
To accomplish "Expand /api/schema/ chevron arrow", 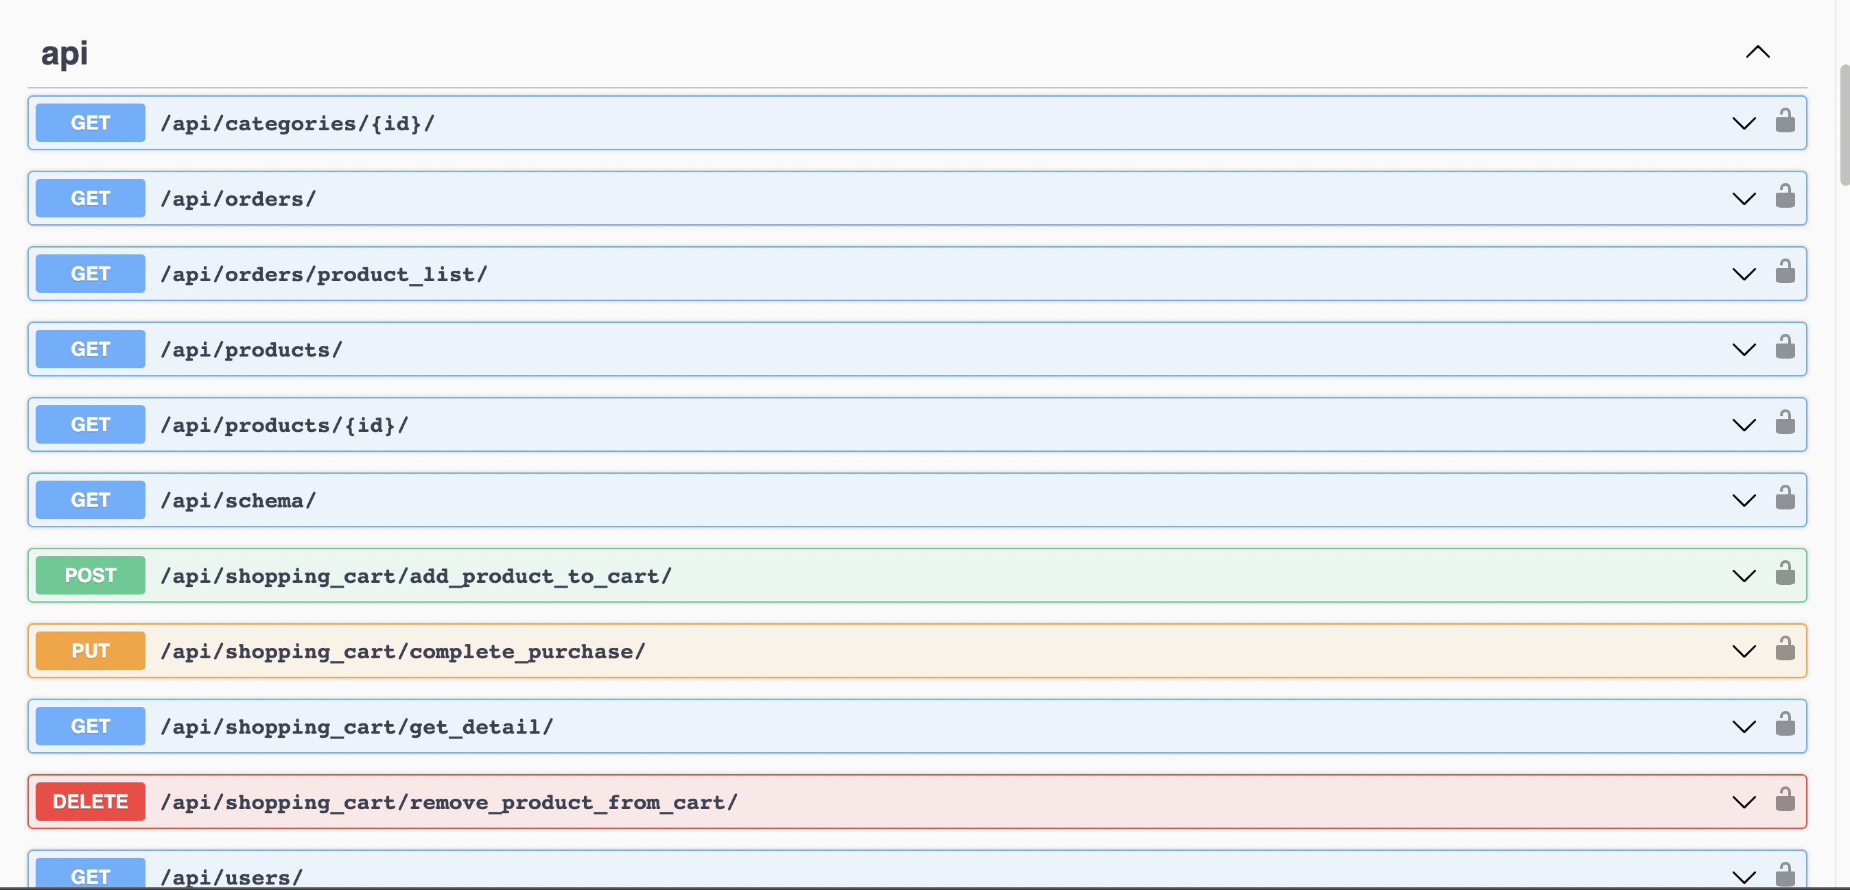I will tap(1744, 501).
